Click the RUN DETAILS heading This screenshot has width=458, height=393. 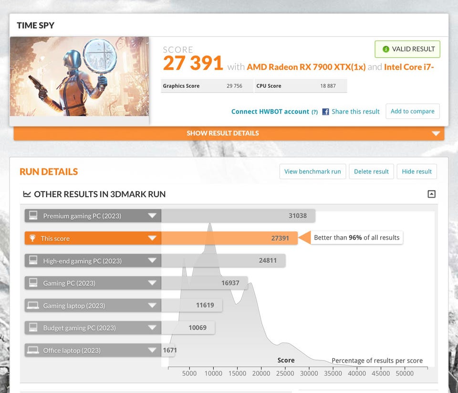coord(49,171)
